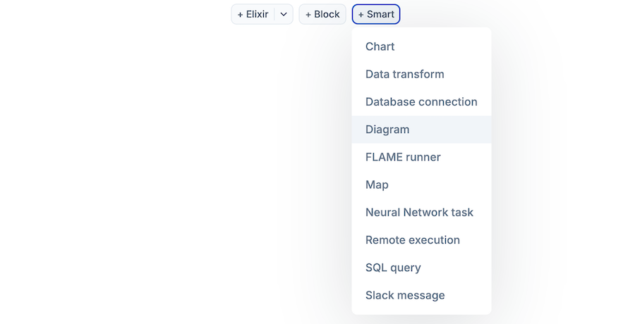
Task: Collapse the Smart dropdown via its button
Action: [376, 14]
